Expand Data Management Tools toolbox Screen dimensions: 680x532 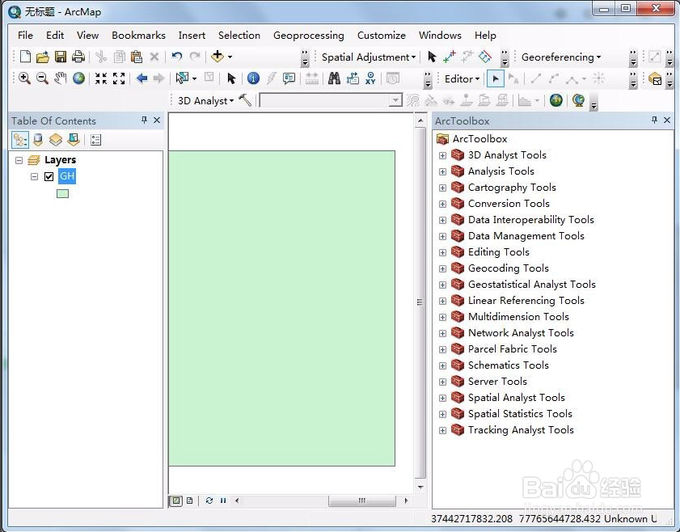tap(442, 236)
